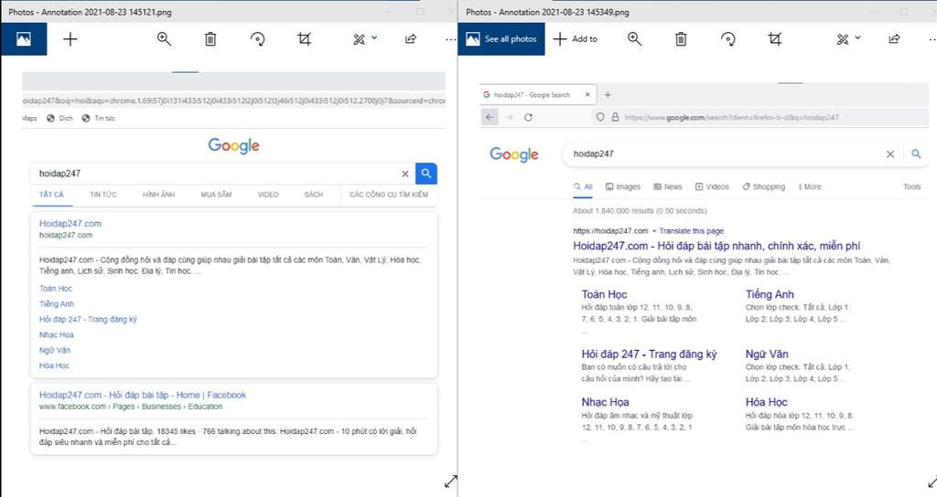The image size is (937, 497).
Task: Click Delete trash icon in right Photos window
Action: (x=681, y=39)
